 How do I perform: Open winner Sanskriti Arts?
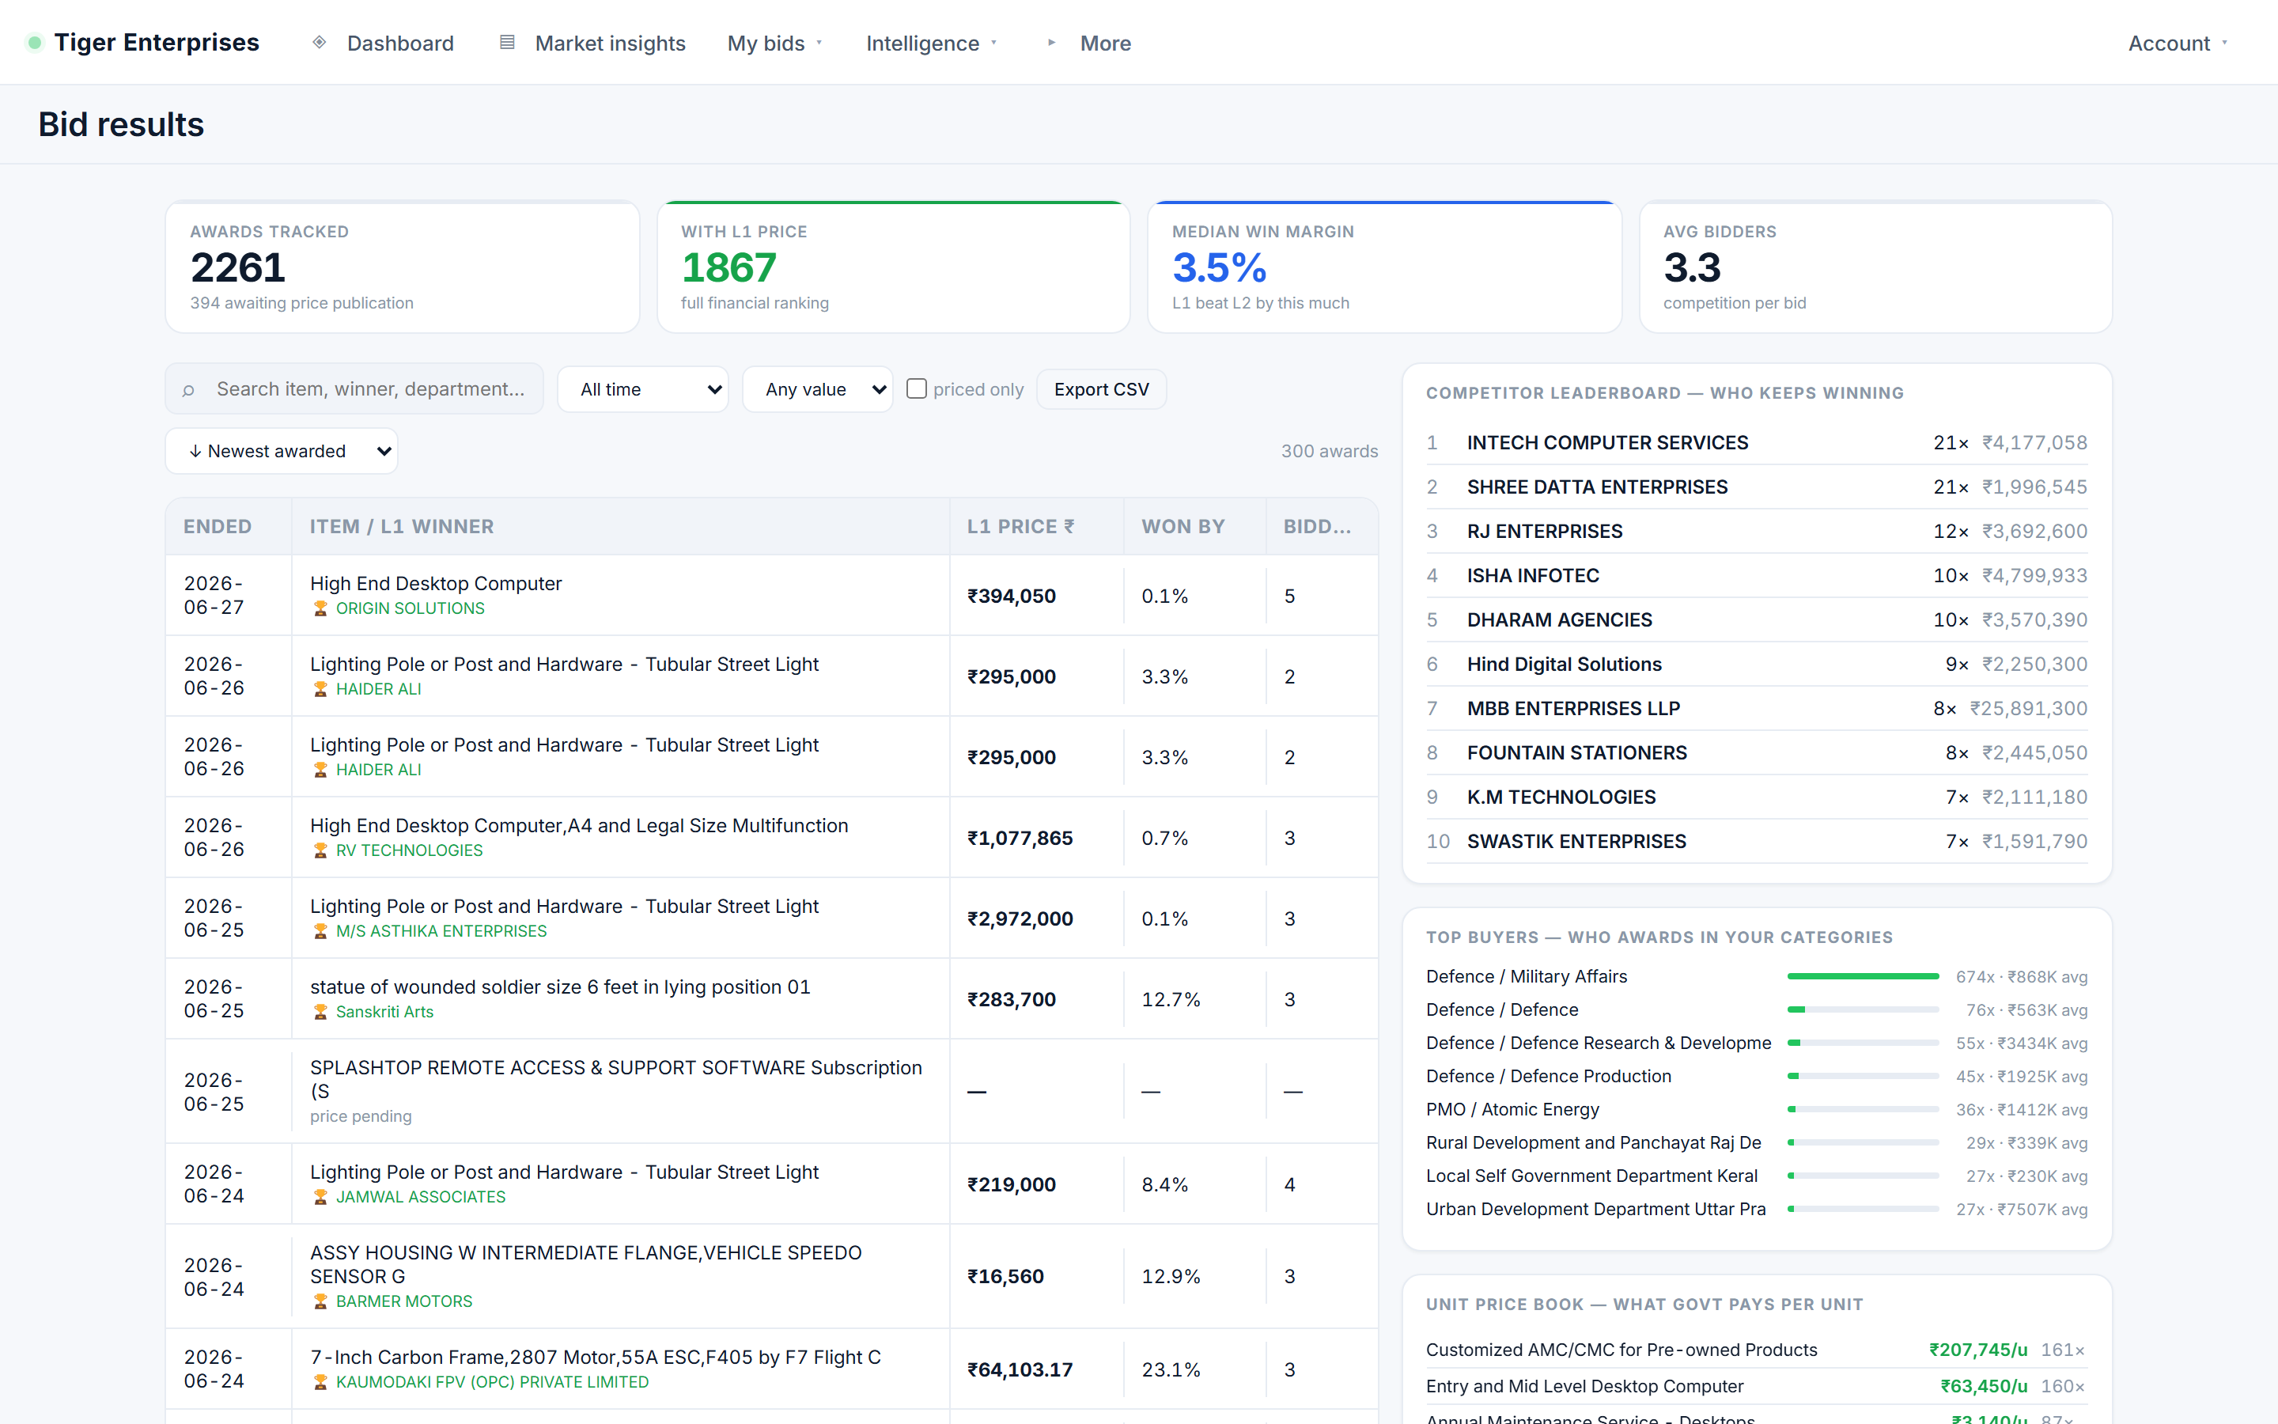(385, 1012)
